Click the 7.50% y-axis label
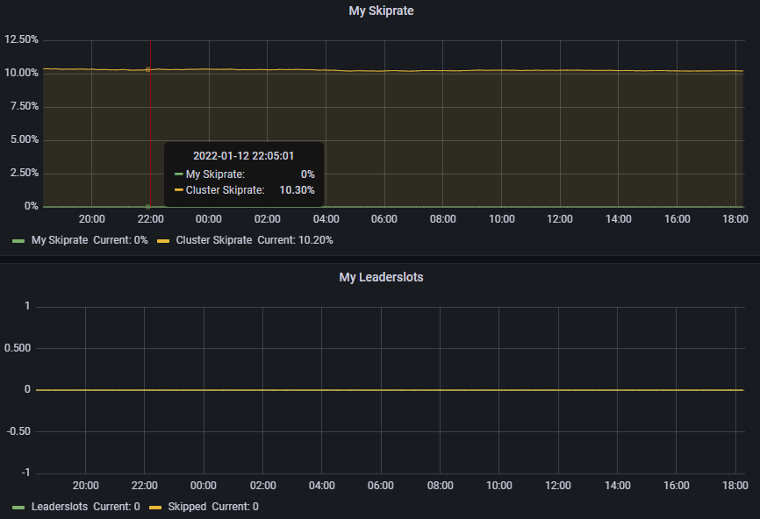Viewport: 760px width, 519px height. tap(25, 106)
